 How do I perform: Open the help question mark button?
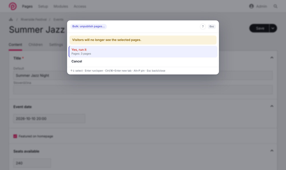pyautogui.click(x=203, y=26)
